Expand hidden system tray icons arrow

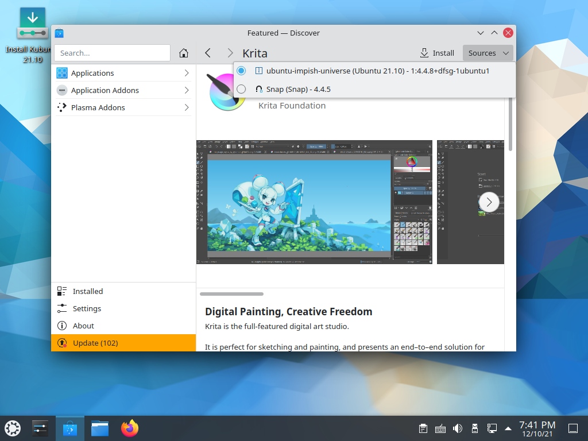[x=508, y=428]
